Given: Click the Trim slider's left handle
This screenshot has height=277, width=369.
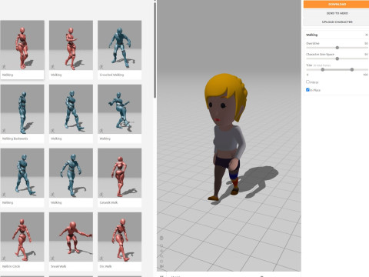Looking at the screenshot, I should [x=323, y=69].
